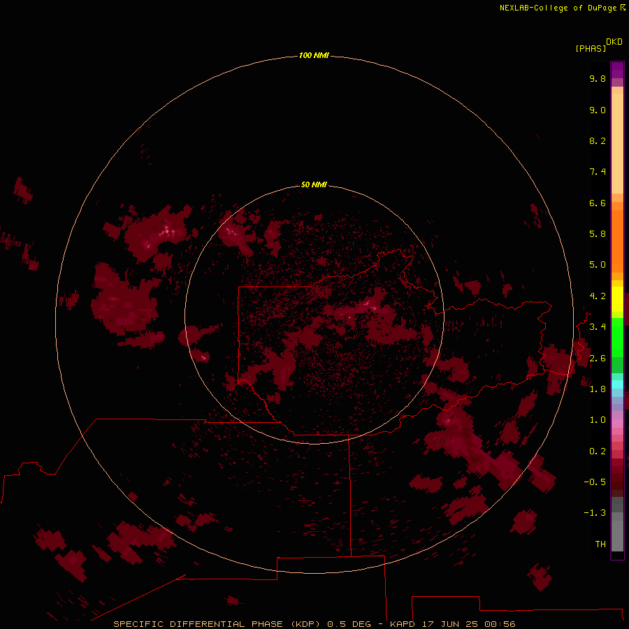The height and width of the screenshot is (629, 629).
Task: Click the 17 JUN 25 date text
Action: point(449,624)
